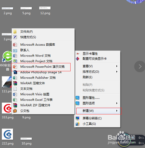Click the icon beside 配置可交换显示卡
This screenshot has width=145, height=148.
[x=78, y=59]
